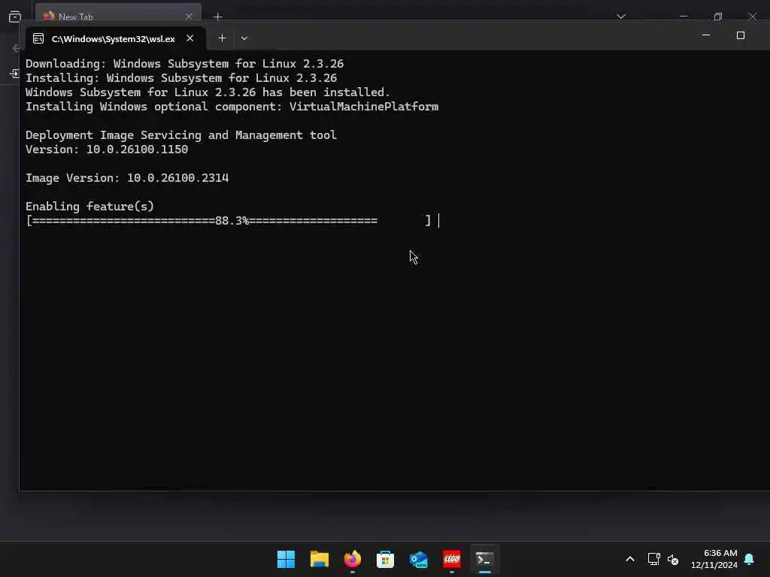Click the "Version: 10.0.26100.1150" line
The width and height of the screenshot is (770, 577).
(107, 150)
